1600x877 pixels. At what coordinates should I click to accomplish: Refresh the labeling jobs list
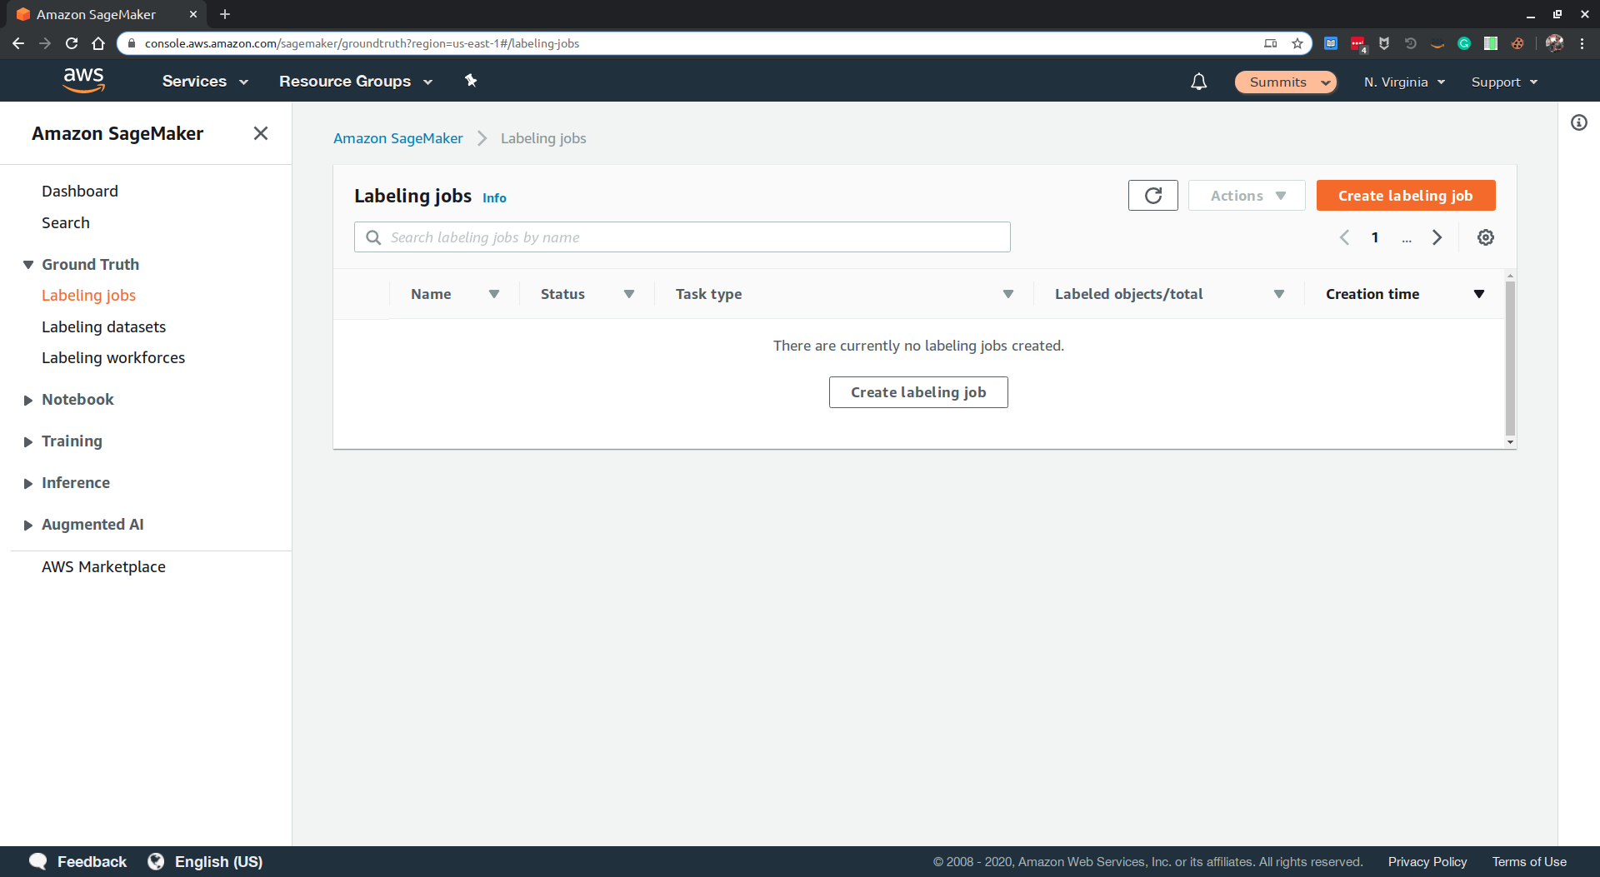pyautogui.click(x=1152, y=196)
